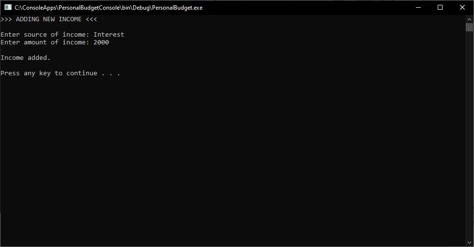Click the "Enter source of income" prompt

tap(45, 35)
